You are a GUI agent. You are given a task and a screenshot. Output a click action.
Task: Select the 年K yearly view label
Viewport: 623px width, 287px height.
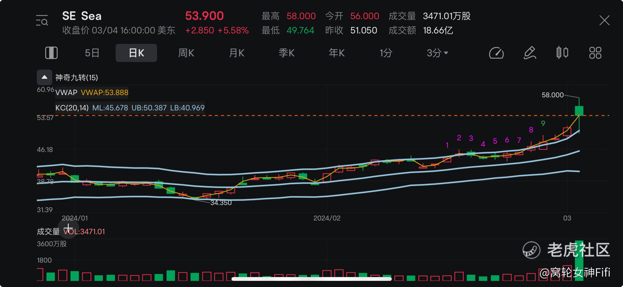coord(336,53)
